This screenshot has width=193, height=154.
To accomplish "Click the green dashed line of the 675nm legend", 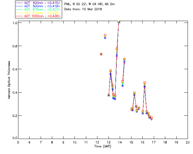I will click(x=19, y=9).
